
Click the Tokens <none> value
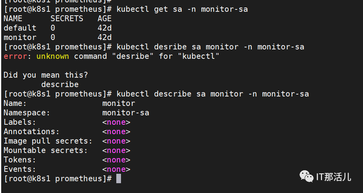pos(116,160)
